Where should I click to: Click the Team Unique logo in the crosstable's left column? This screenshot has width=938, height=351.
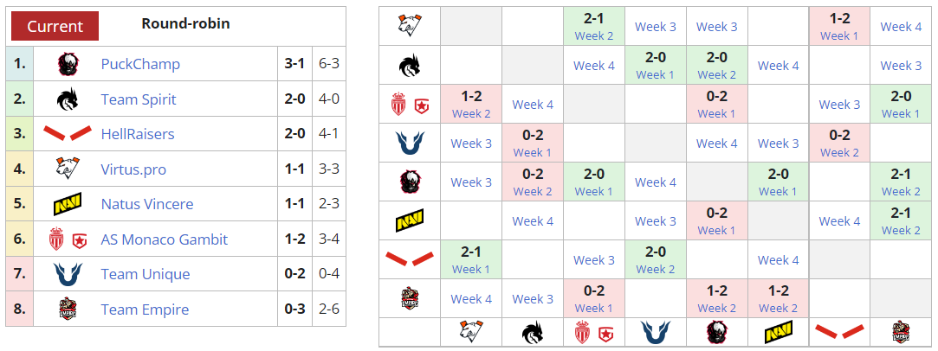click(x=409, y=143)
